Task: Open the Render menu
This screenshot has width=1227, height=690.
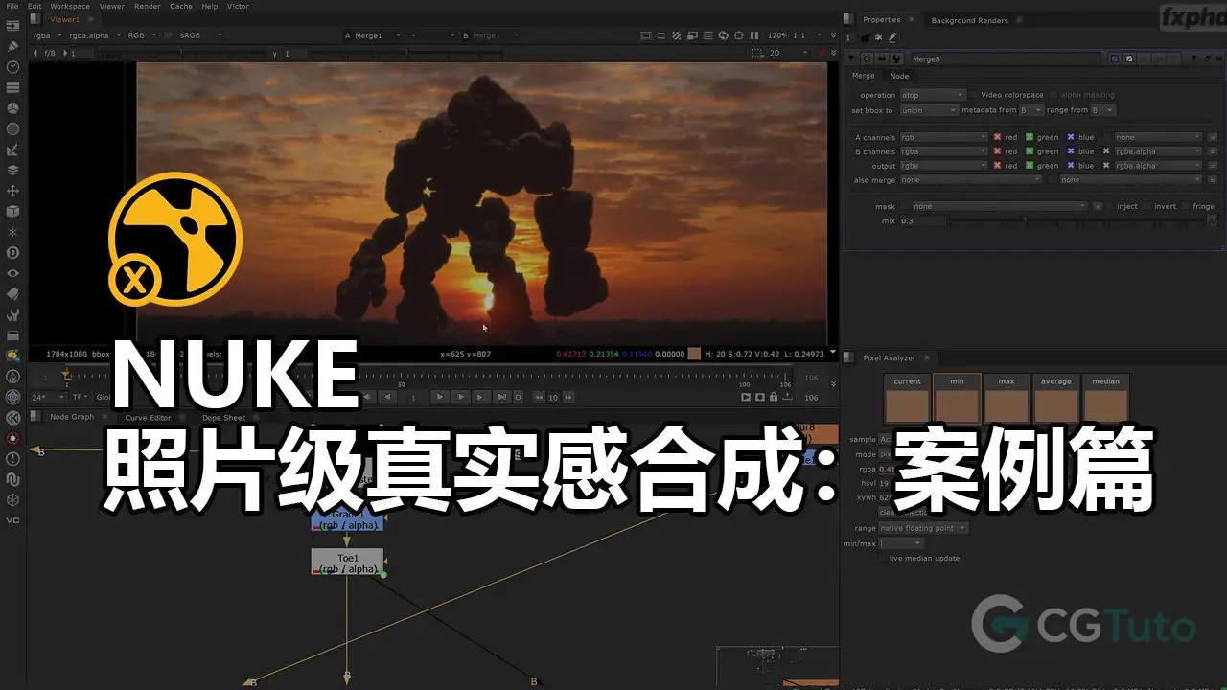Action: click(148, 6)
